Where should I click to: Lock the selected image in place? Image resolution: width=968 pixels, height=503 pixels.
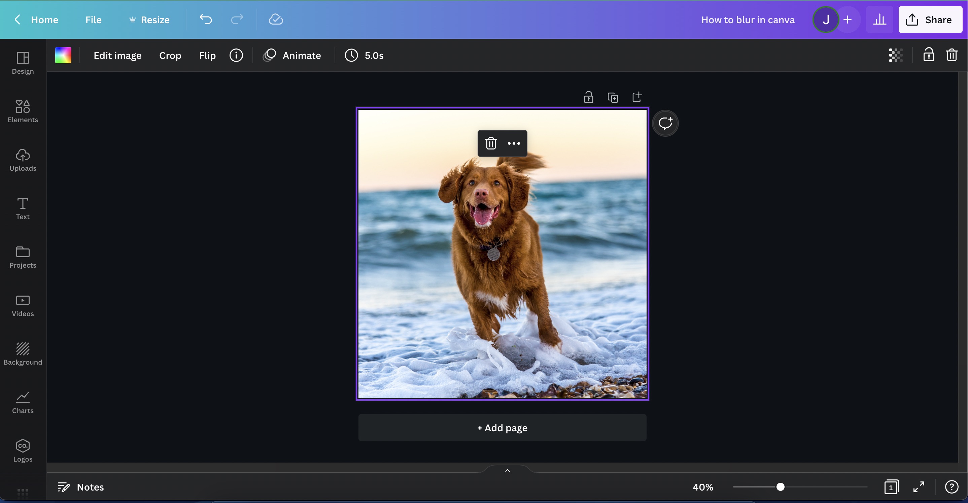[929, 55]
